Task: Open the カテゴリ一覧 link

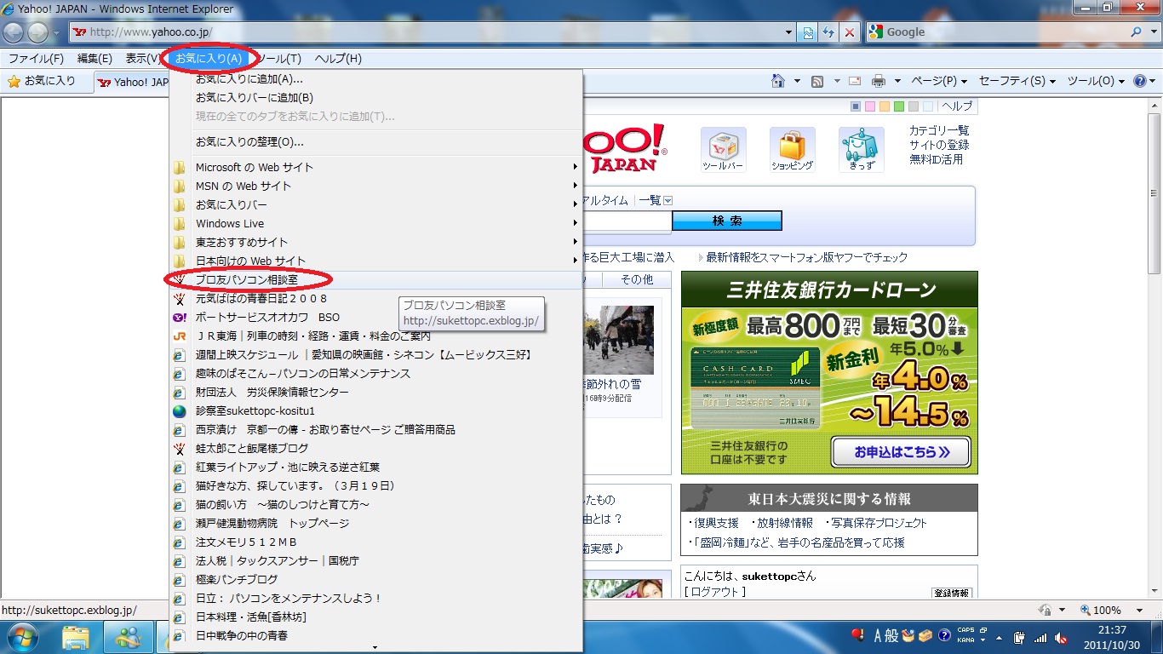Action: (x=939, y=130)
